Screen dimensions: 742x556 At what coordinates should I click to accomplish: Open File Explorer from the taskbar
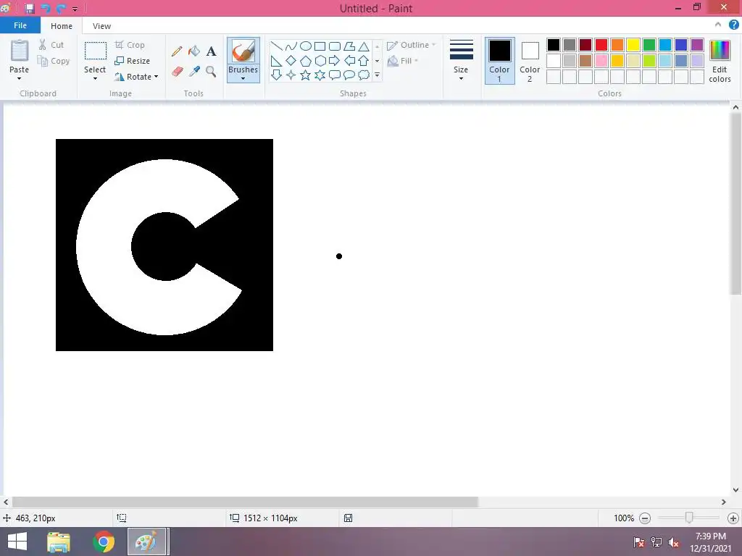59,542
